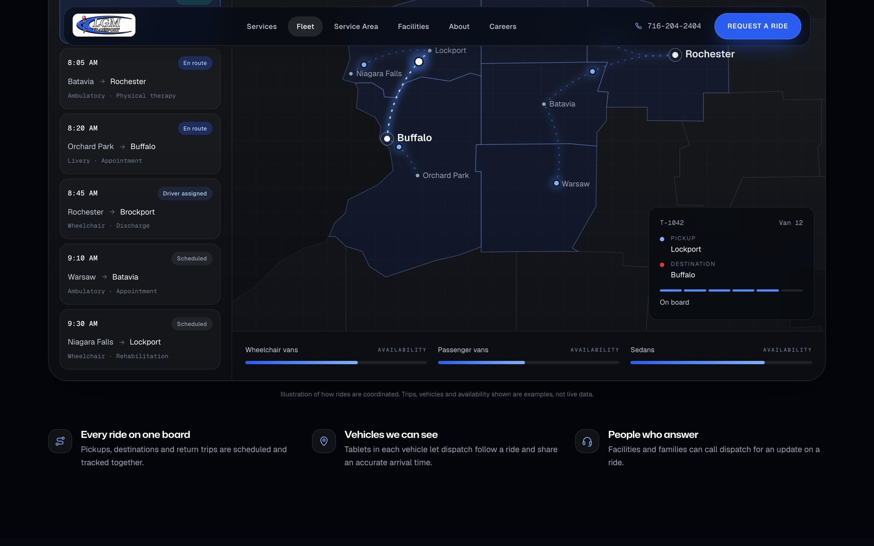Click the Lockport dot on the map
This screenshot has width=874, height=546.
point(430,51)
